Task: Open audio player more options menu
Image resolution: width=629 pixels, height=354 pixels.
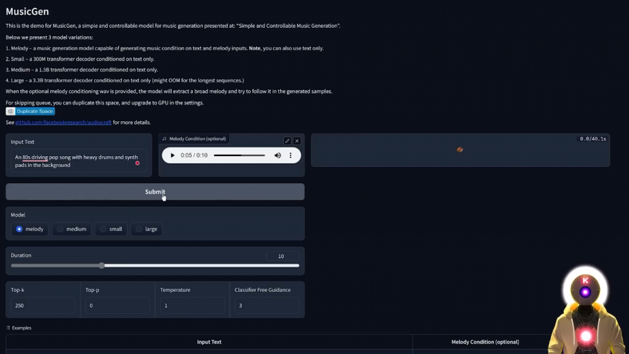Action: click(x=291, y=155)
